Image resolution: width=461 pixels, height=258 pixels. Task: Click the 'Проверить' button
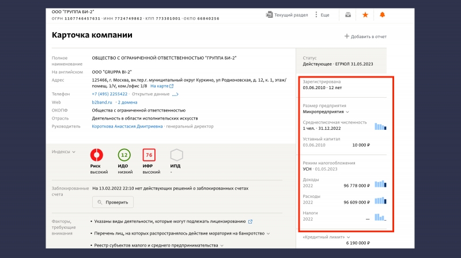(113, 202)
